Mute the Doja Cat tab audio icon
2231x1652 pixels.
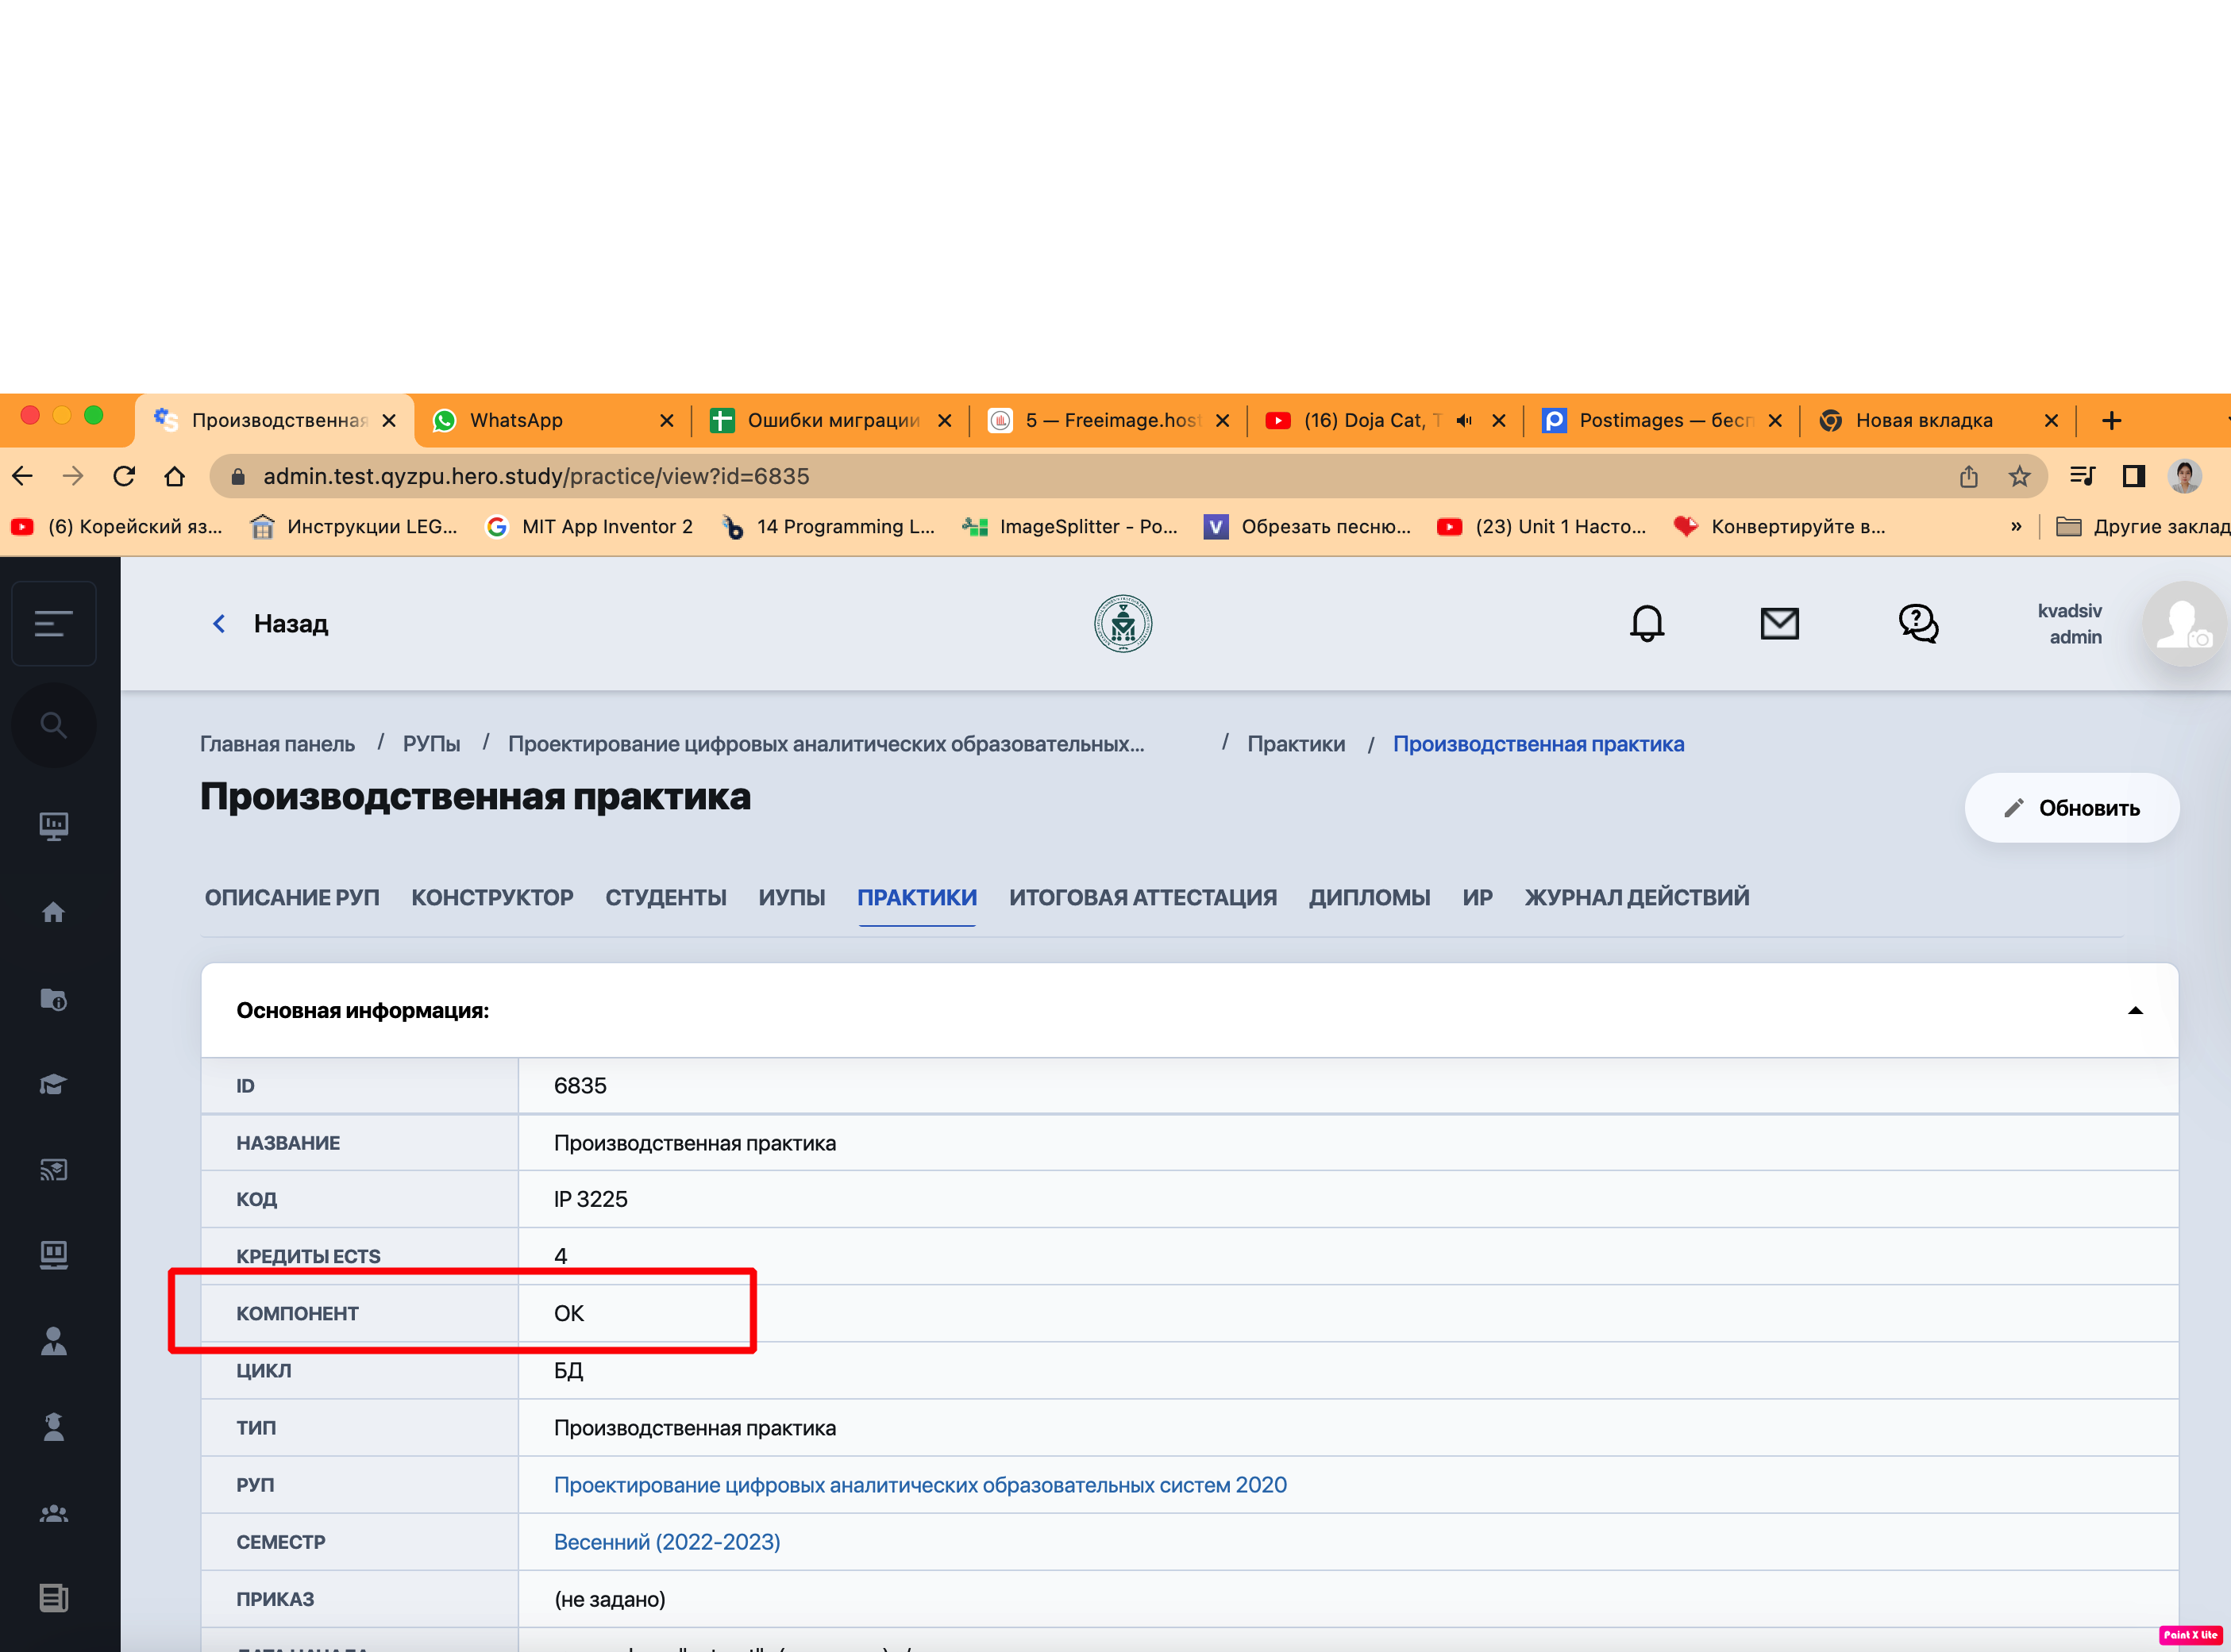[1464, 420]
